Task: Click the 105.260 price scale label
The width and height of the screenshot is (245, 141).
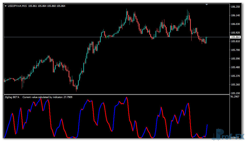Action: [236, 85]
